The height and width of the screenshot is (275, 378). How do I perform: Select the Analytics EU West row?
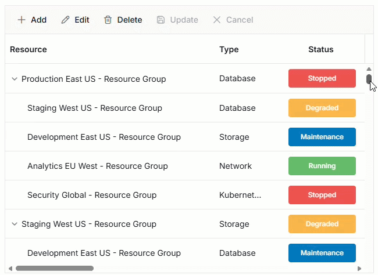(x=98, y=166)
